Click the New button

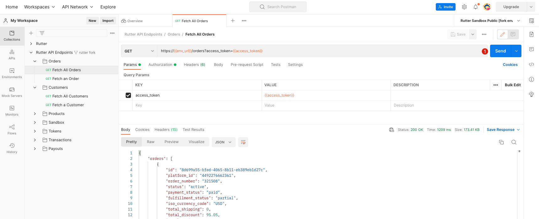click(x=93, y=21)
